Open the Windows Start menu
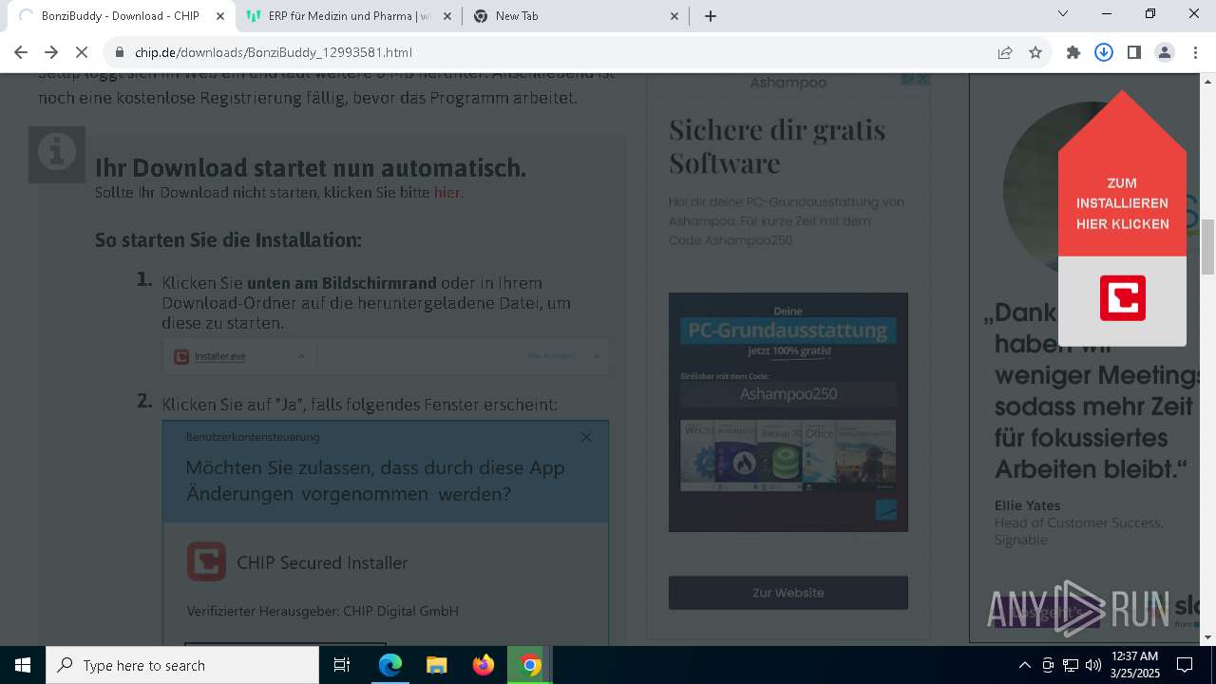The image size is (1216, 684). point(23,665)
